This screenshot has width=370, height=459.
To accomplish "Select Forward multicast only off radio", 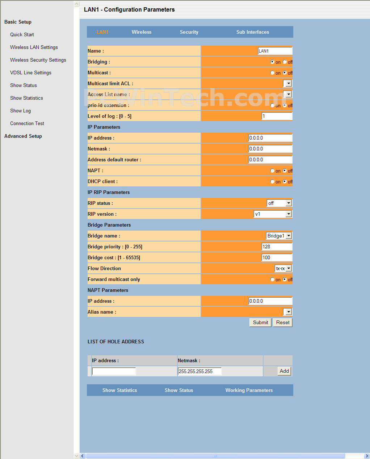I will pyautogui.click(x=285, y=280).
